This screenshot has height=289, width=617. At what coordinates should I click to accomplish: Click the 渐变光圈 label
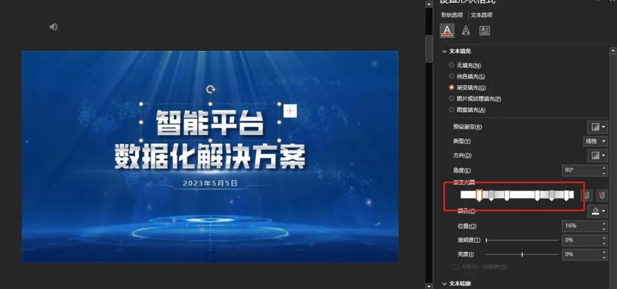point(464,182)
